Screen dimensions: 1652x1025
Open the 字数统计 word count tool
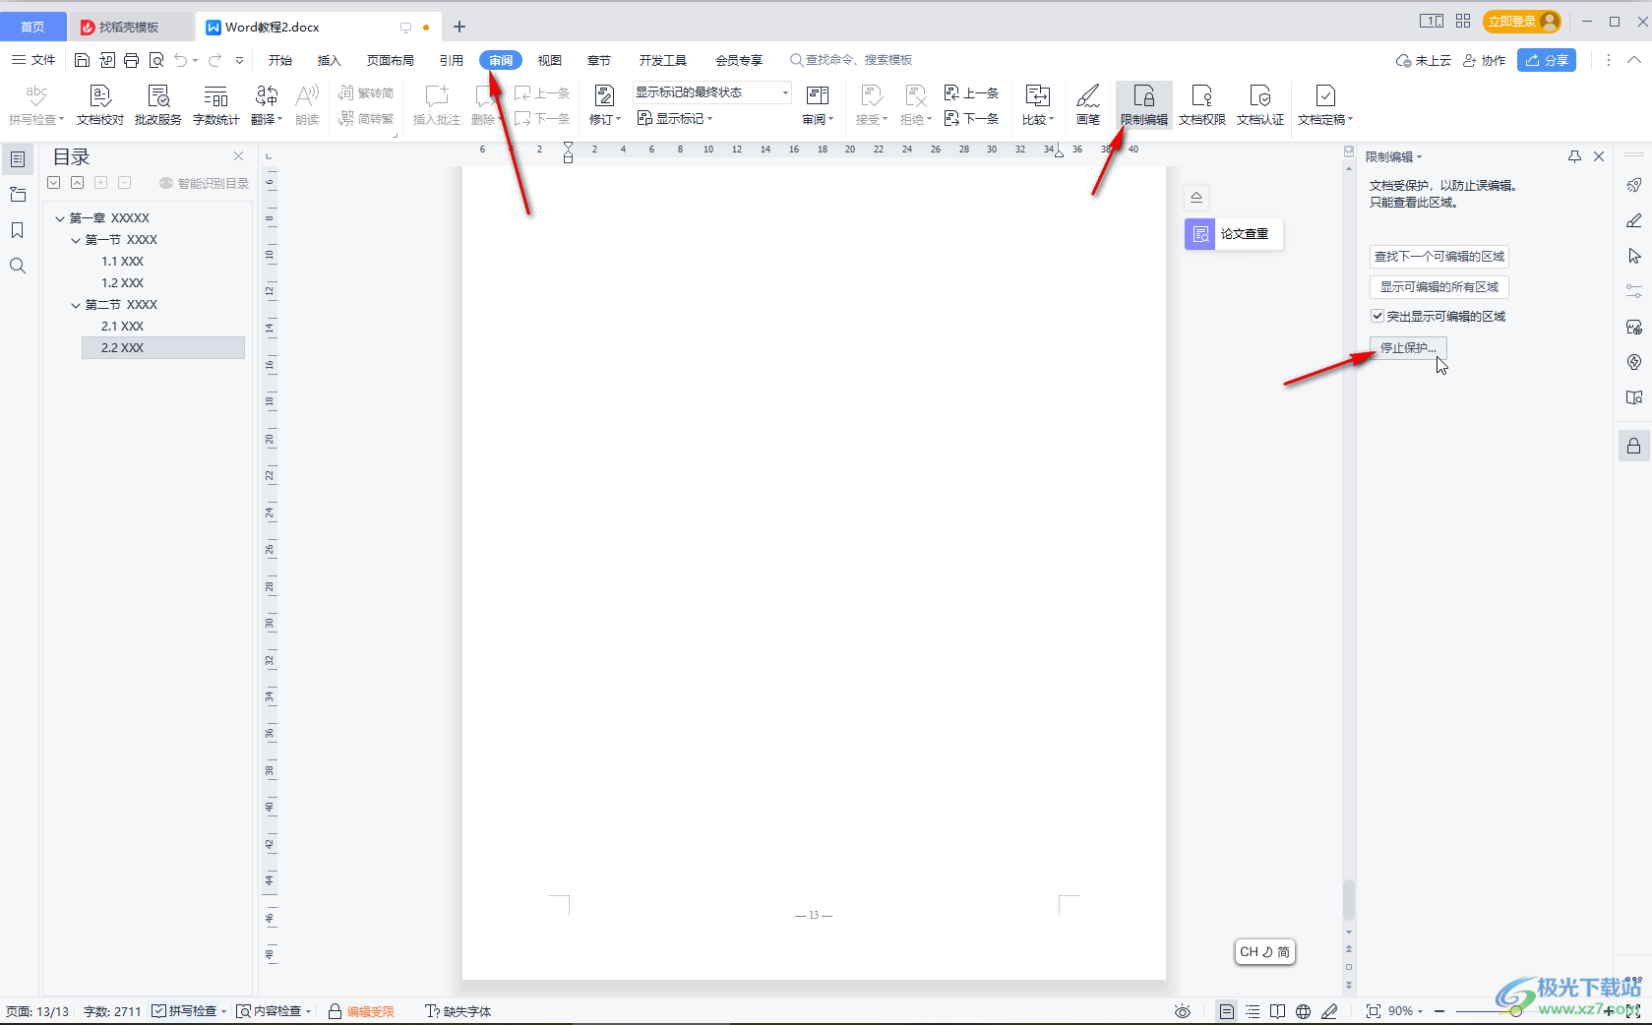(x=215, y=104)
